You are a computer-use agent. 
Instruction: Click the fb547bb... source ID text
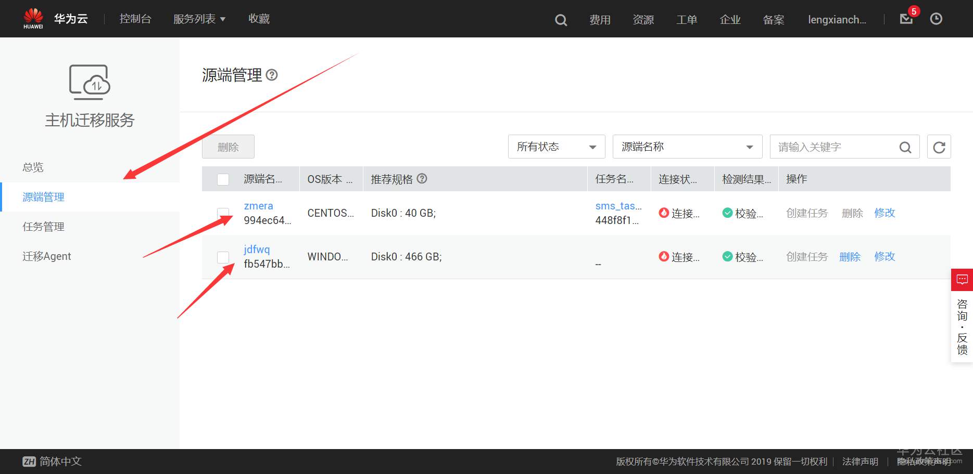point(267,264)
